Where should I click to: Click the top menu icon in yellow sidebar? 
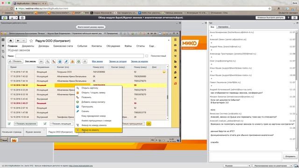(175, 40)
